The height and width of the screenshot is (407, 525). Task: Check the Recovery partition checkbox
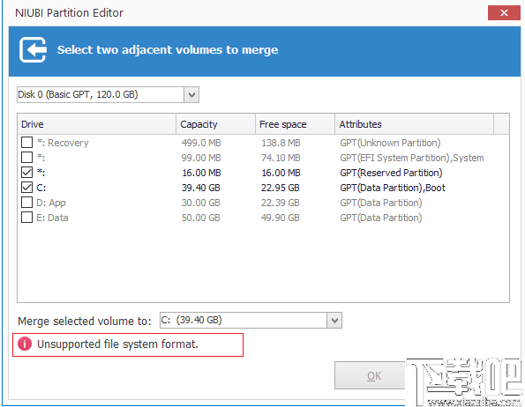click(x=26, y=143)
